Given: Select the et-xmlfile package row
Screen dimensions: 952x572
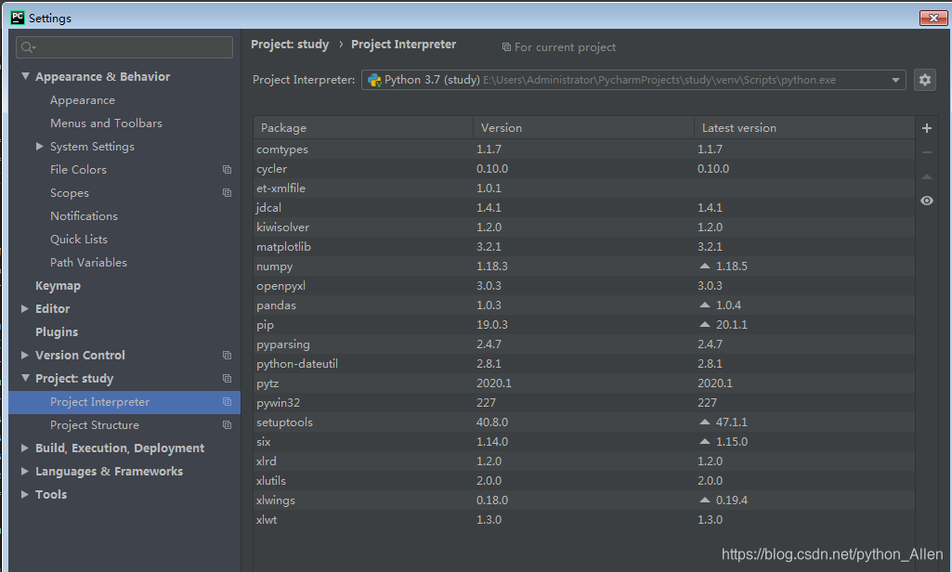Looking at the screenshot, I should 584,188.
